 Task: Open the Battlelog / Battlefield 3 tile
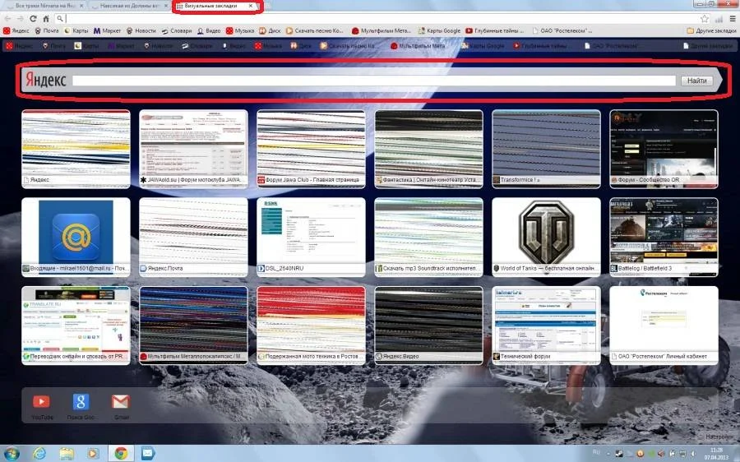tap(664, 237)
